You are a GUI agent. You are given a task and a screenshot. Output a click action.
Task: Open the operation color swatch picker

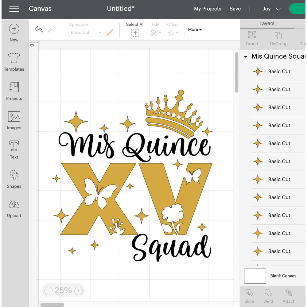coord(110,32)
